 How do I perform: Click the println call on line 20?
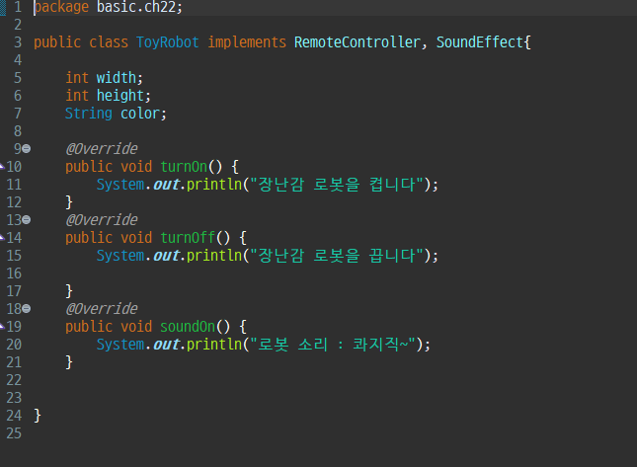click(x=214, y=345)
